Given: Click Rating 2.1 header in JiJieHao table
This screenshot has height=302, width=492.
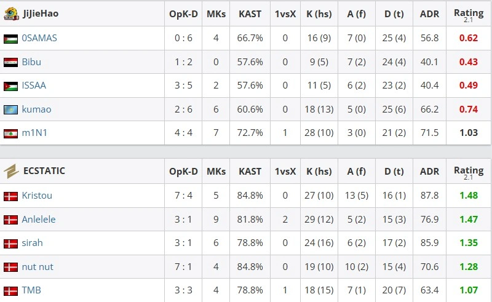Looking at the screenshot, I should click(469, 15).
